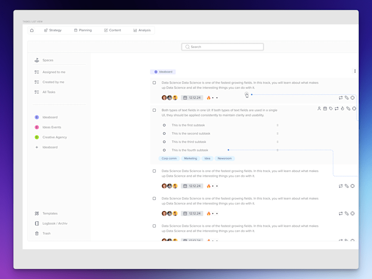Click the fire priority emoji on topmost task
Screen dimensions: 372x279
point(208,98)
